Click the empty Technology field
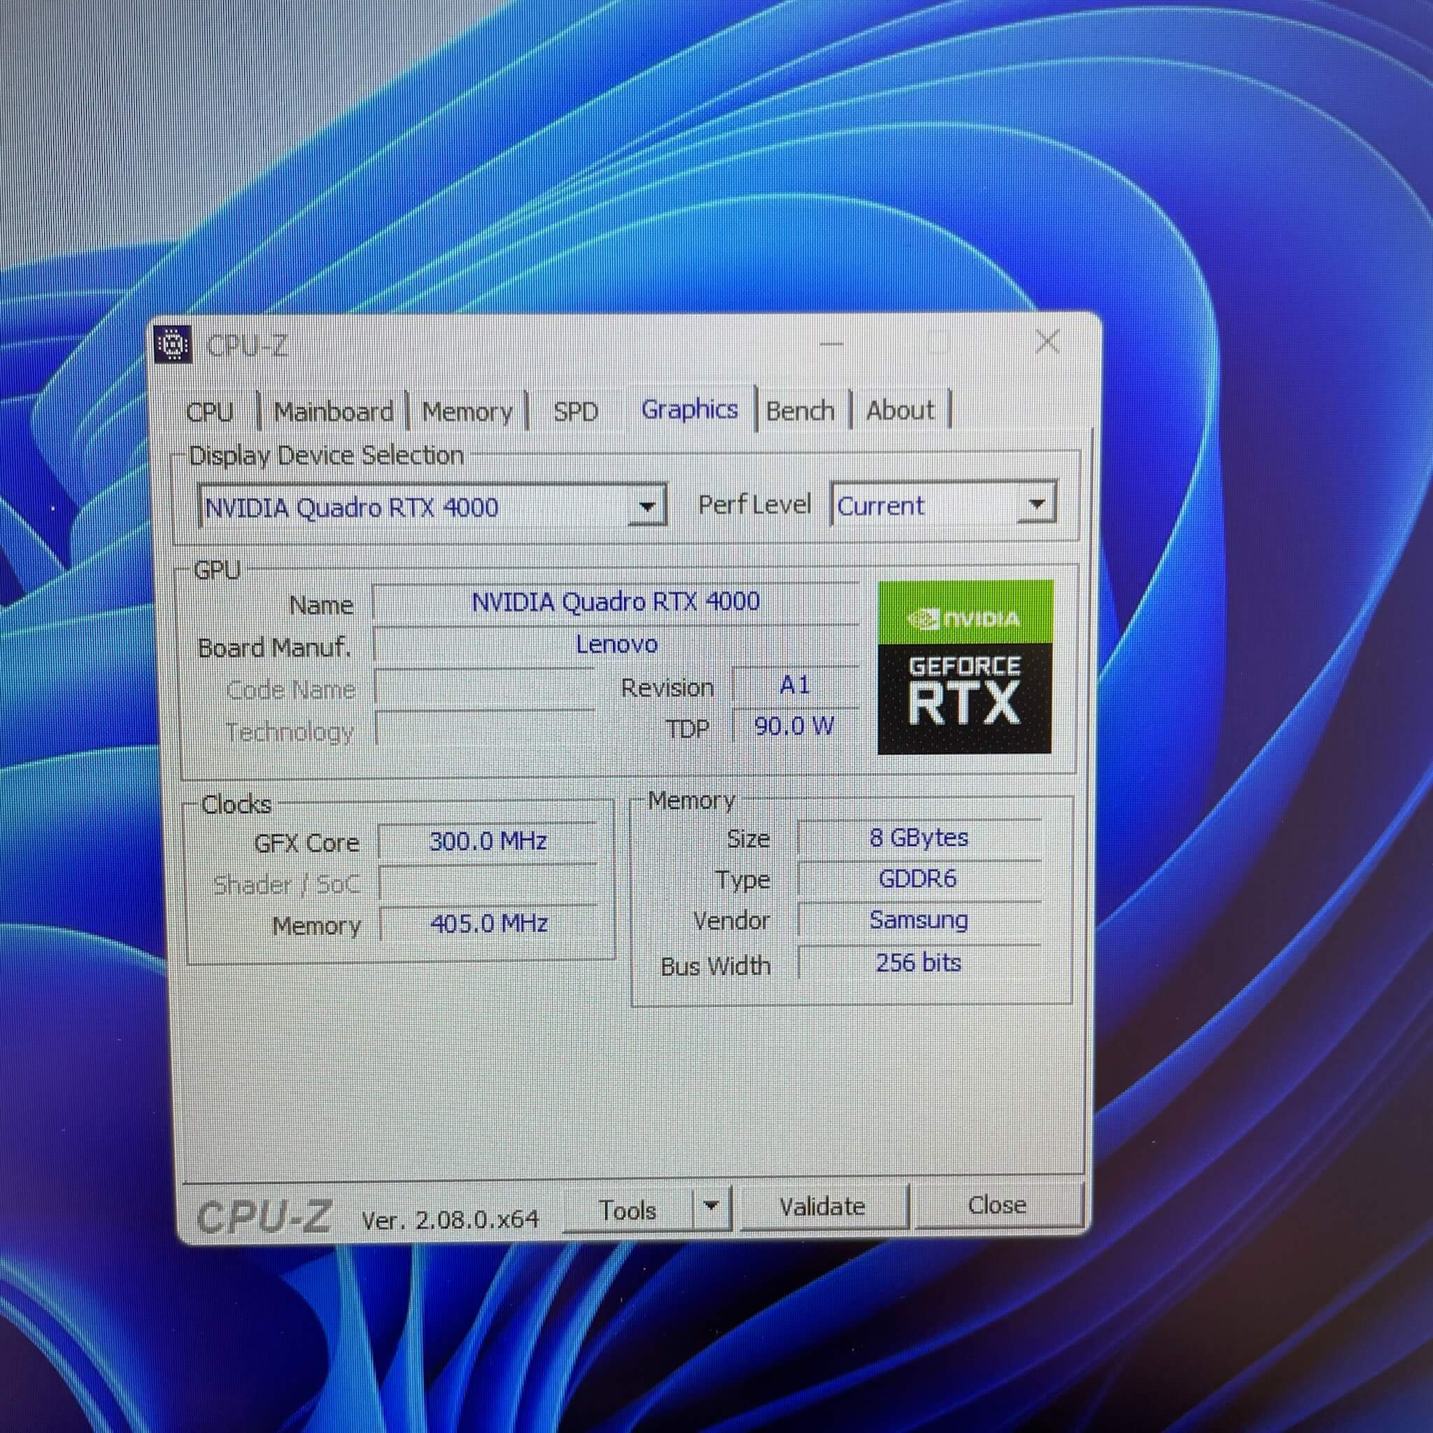Image resolution: width=1433 pixels, height=1433 pixels. click(485, 729)
